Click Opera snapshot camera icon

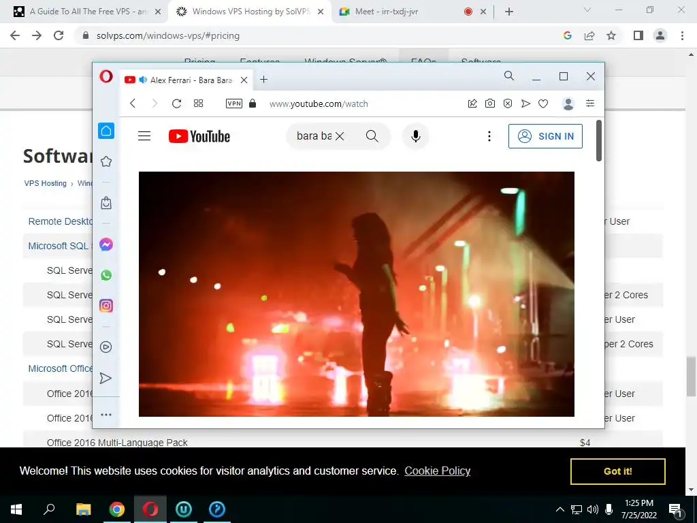tap(490, 104)
